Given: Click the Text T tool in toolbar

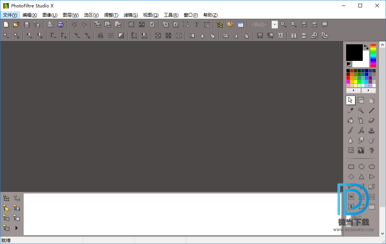Looking at the screenshot, I should pyautogui.click(x=196, y=24).
